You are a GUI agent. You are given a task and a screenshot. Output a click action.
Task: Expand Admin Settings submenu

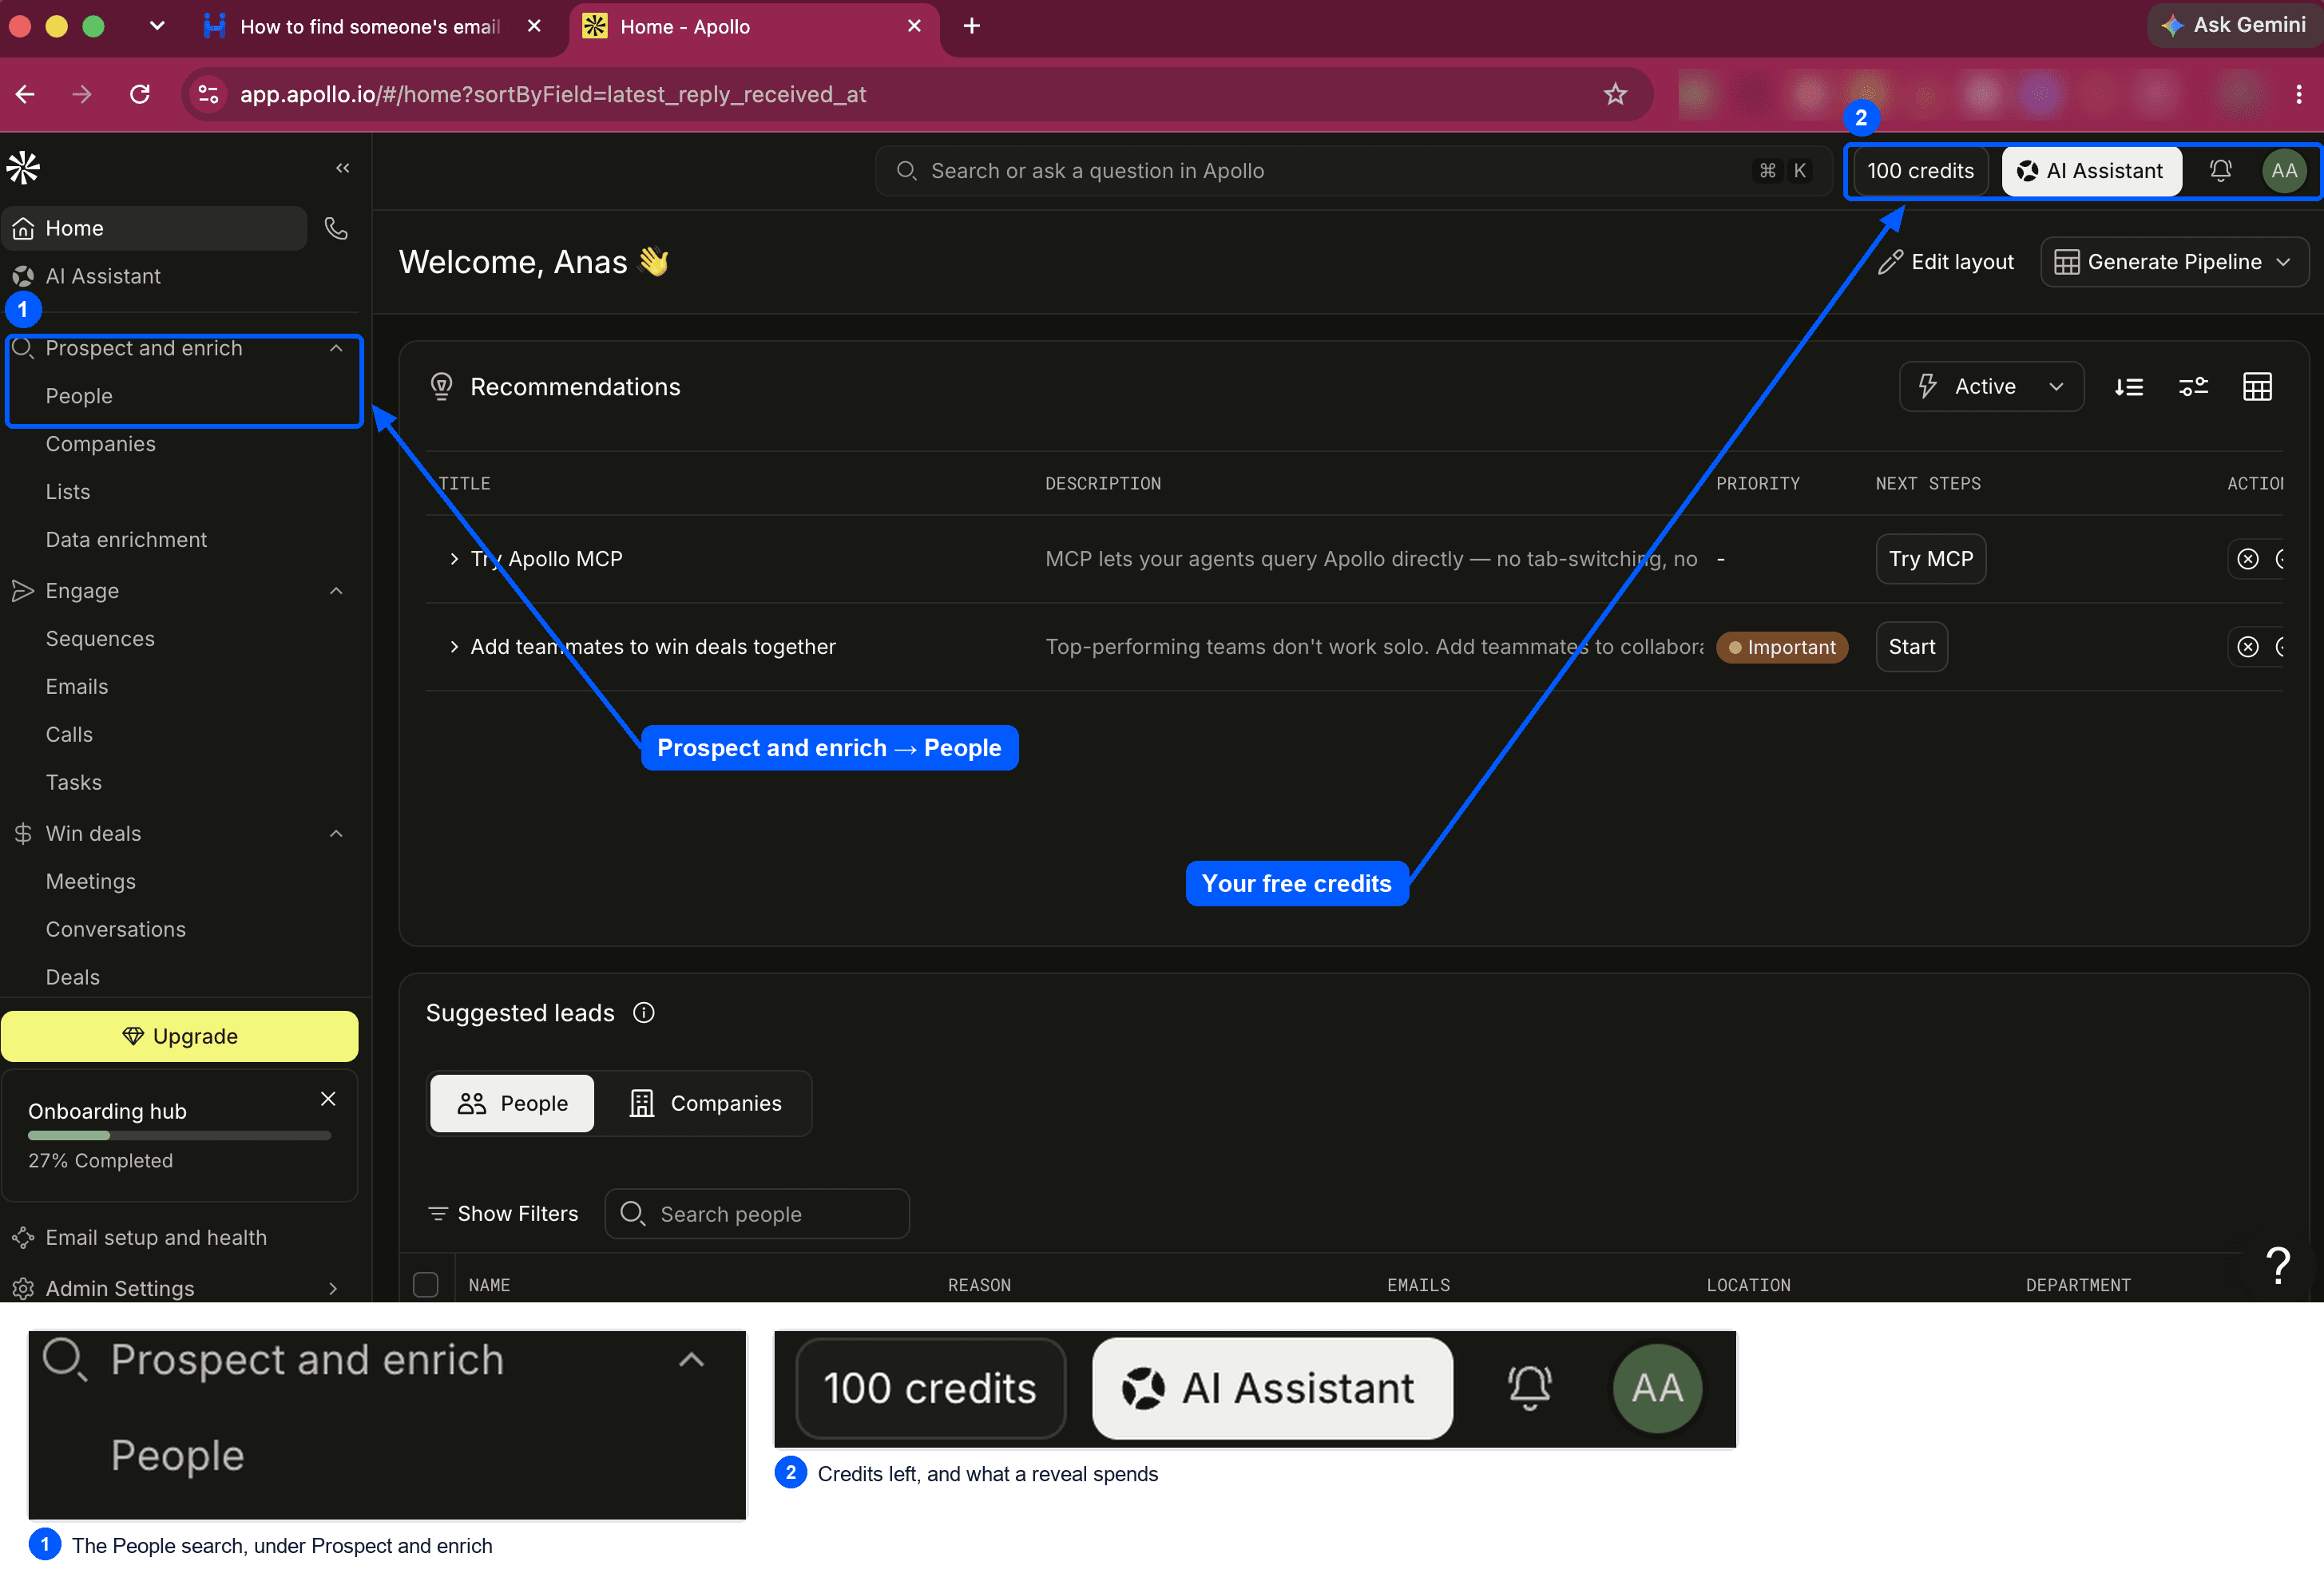(x=333, y=1289)
